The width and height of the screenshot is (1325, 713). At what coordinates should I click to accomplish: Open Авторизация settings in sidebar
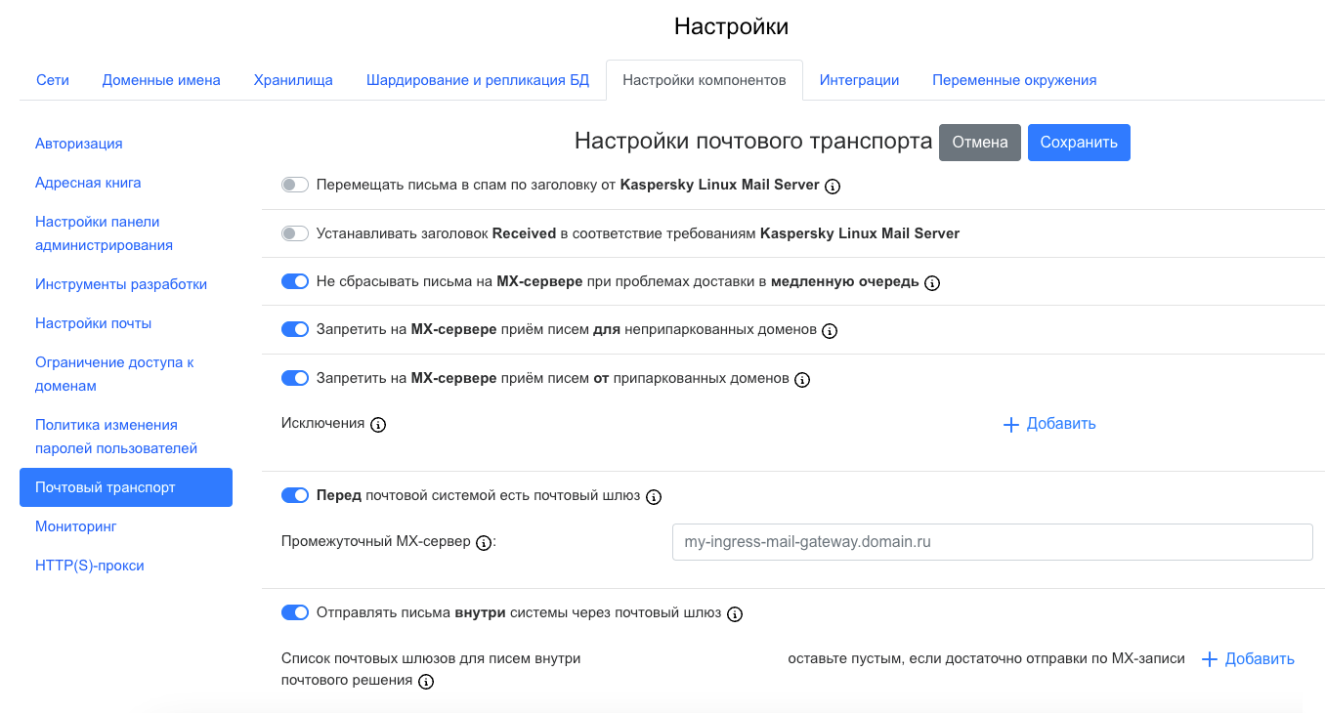(x=78, y=144)
